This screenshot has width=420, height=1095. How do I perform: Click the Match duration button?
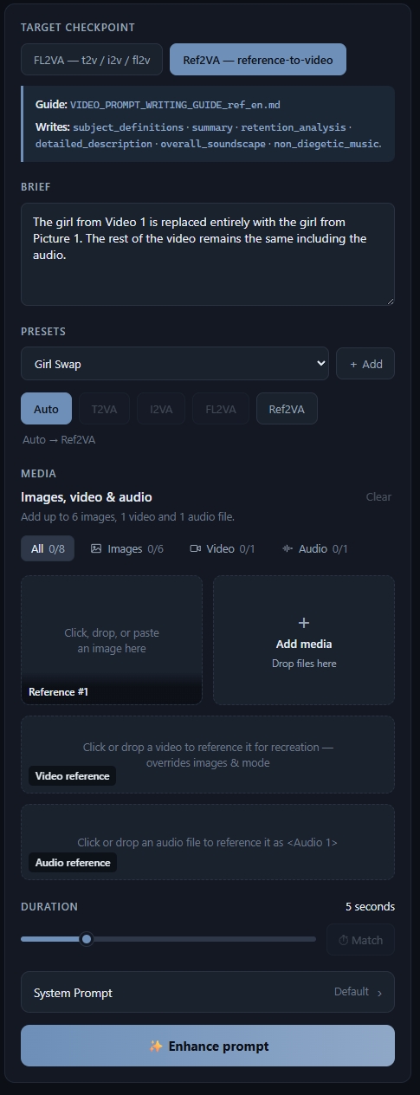[x=360, y=940]
